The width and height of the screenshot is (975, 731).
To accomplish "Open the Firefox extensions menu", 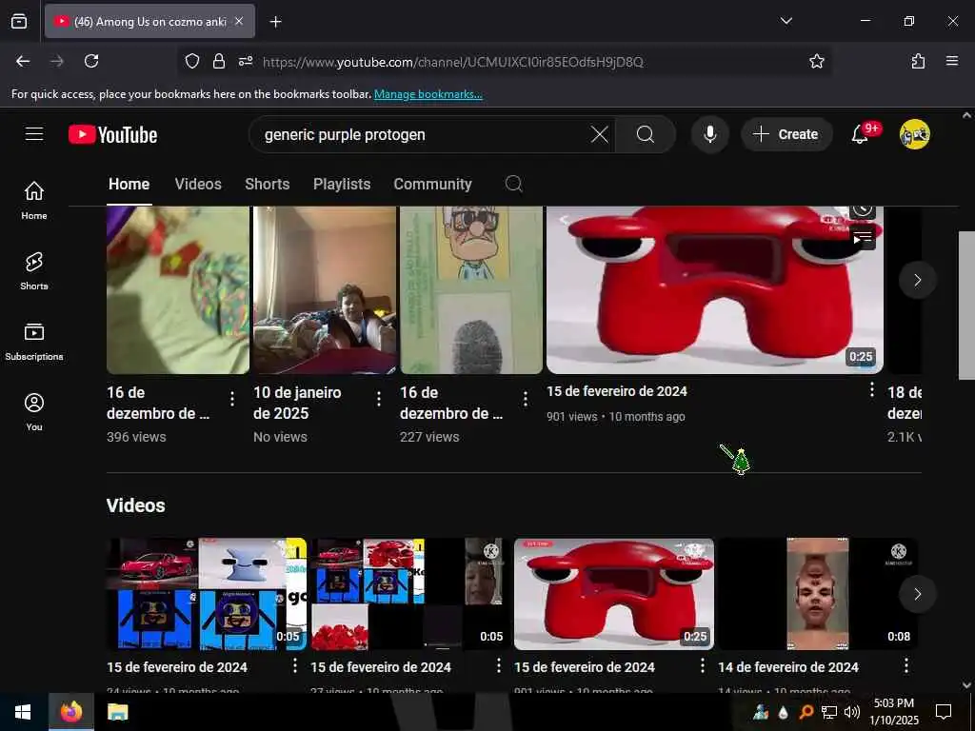I will click(x=918, y=61).
